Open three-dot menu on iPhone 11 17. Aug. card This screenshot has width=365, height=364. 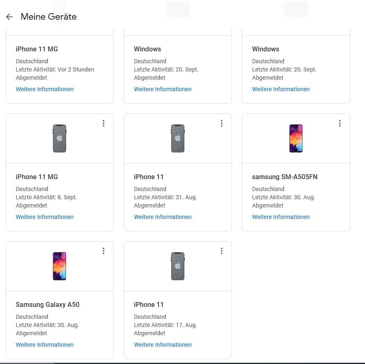coord(222,251)
